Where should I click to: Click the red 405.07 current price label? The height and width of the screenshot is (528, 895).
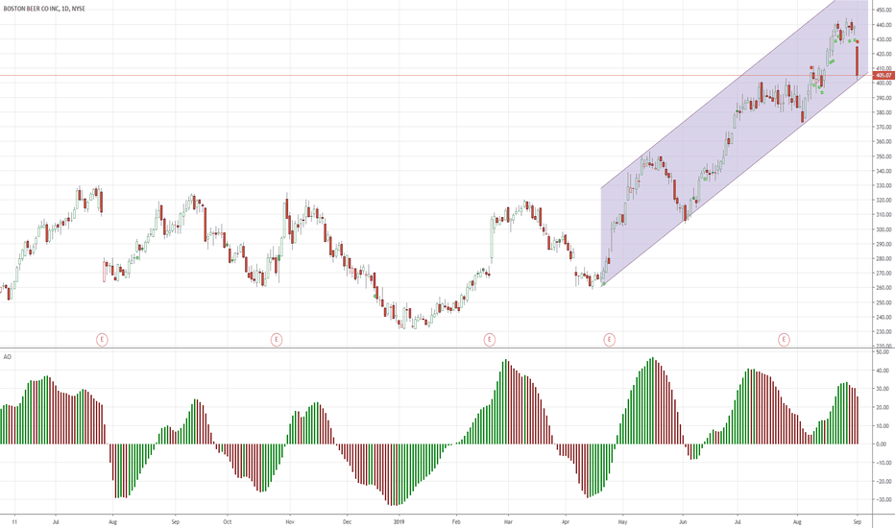[x=883, y=75]
